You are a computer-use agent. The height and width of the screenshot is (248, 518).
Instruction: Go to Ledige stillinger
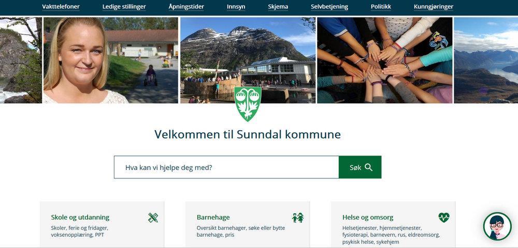(x=124, y=7)
